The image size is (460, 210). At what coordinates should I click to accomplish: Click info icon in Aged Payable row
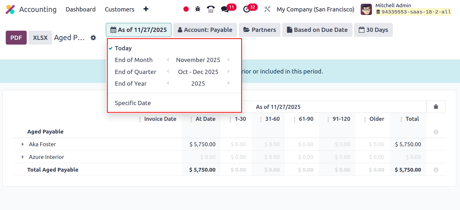tap(436, 132)
